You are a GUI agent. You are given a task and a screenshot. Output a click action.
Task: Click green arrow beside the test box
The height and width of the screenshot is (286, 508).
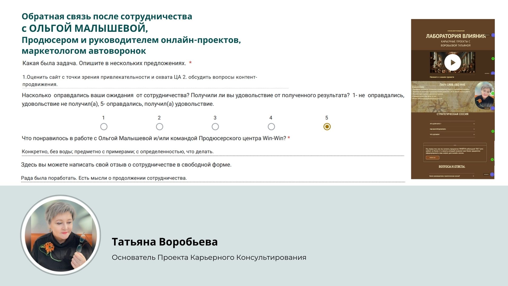tap(492, 159)
